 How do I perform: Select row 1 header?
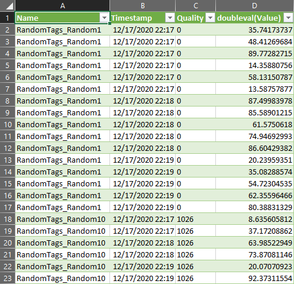pos(8,18)
